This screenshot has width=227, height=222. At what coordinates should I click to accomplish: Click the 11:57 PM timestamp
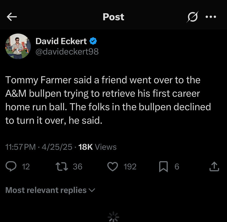(x=20, y=147)
